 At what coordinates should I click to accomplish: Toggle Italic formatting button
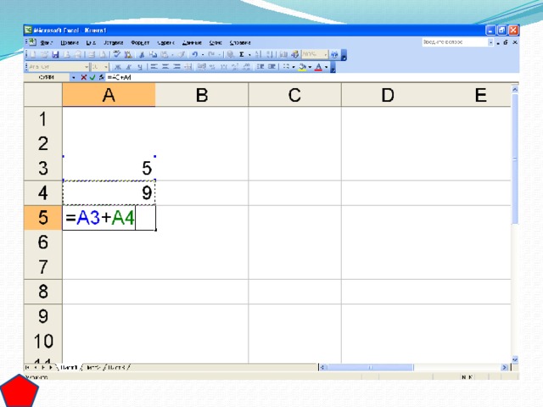tap(128, 66)
